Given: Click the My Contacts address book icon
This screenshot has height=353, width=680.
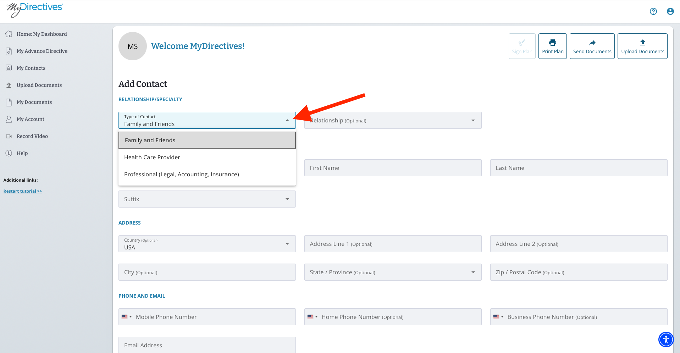Looking at the screenshot, I should click(9, 68).
